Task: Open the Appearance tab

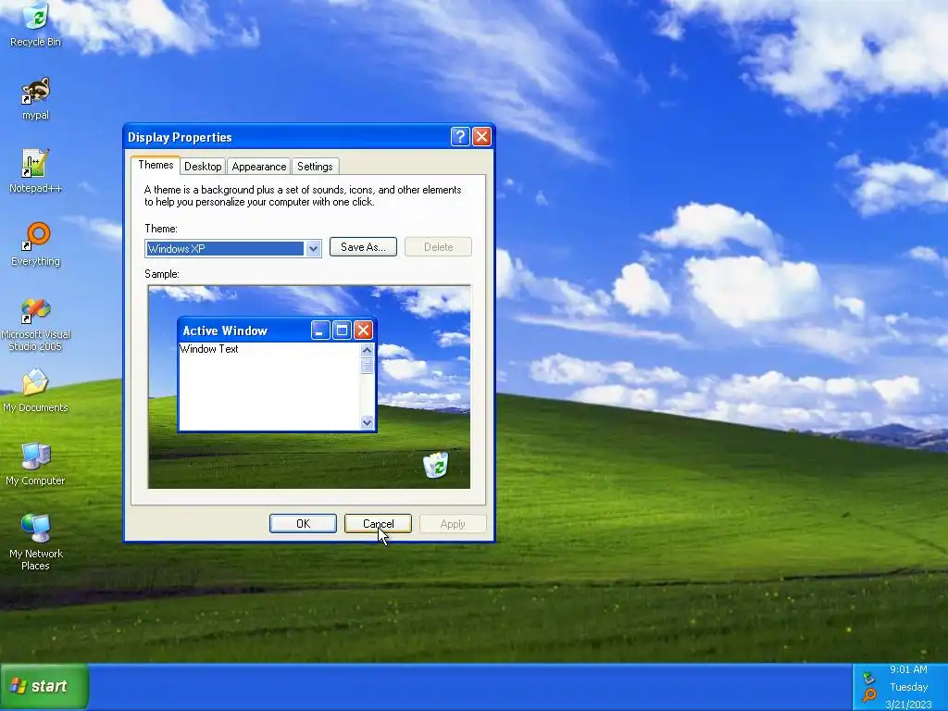Action: click(x=259, y=167)
